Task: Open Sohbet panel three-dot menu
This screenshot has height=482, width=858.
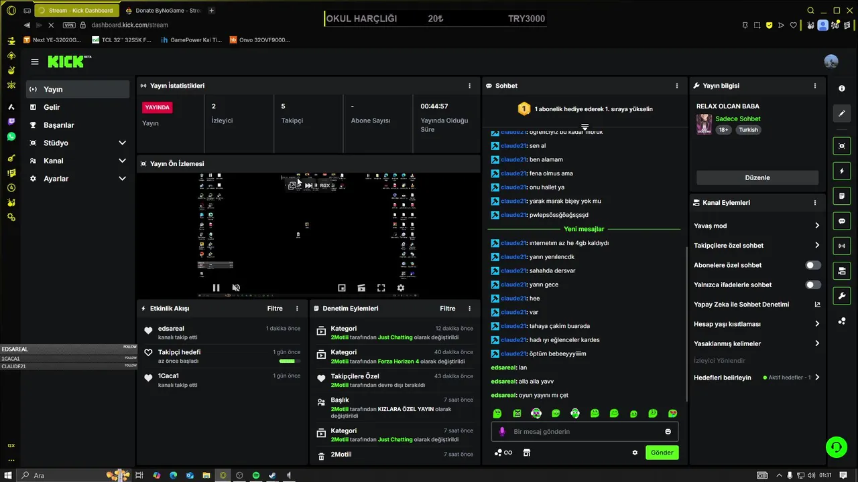Action: (x=677, y=86)
